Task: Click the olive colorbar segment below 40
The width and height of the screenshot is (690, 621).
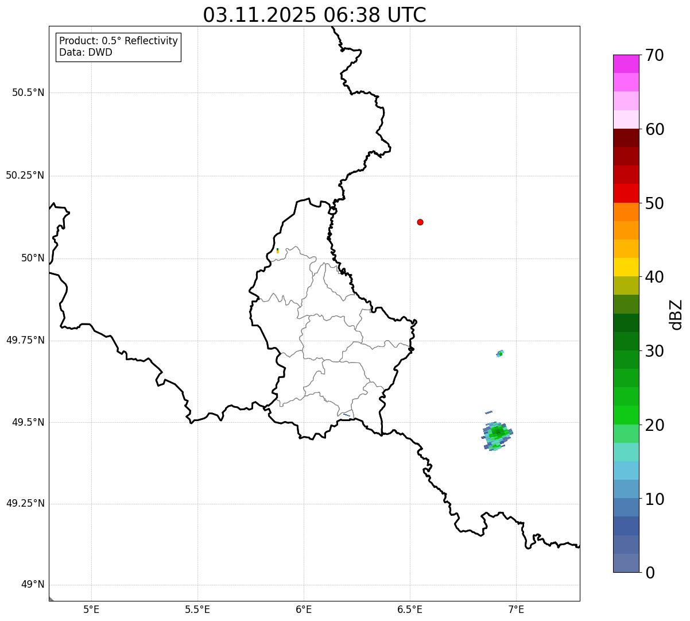Action: (626, 286)
